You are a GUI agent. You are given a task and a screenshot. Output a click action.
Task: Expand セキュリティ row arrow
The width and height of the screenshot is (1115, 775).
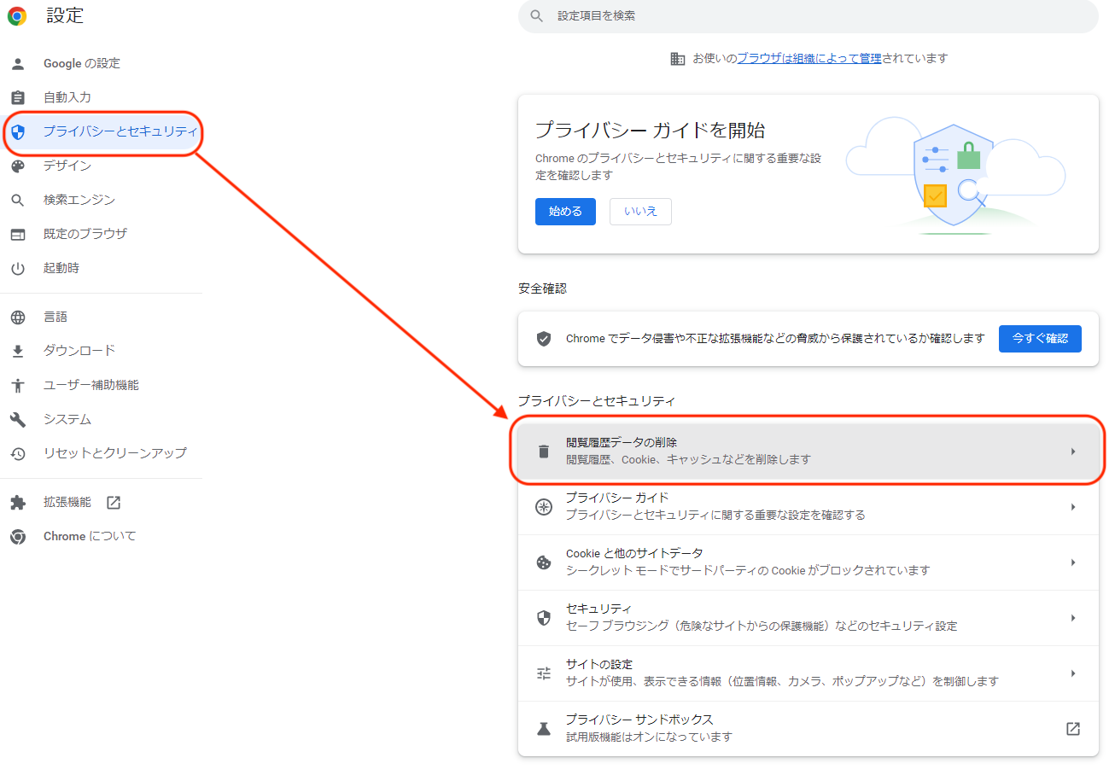(1073, 618)
